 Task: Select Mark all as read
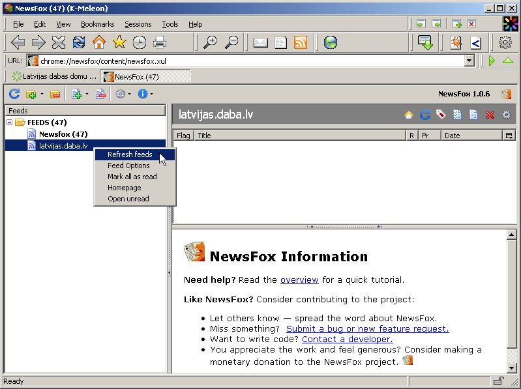point(135,177)
